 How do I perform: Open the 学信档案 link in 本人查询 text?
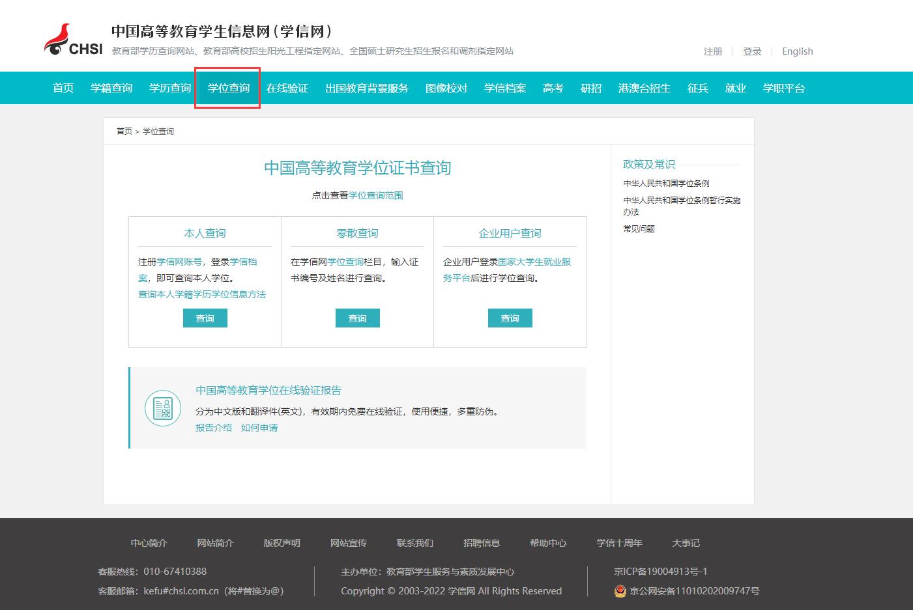pos(244,262)
